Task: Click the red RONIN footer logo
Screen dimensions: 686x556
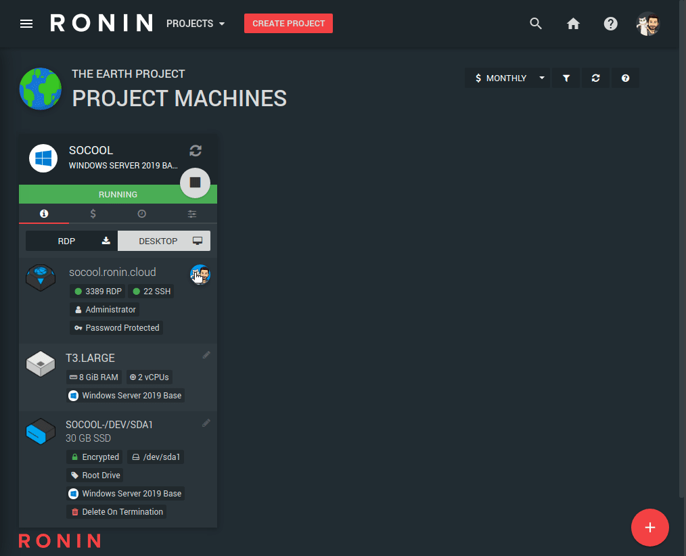Action: (x=60, y=541)
